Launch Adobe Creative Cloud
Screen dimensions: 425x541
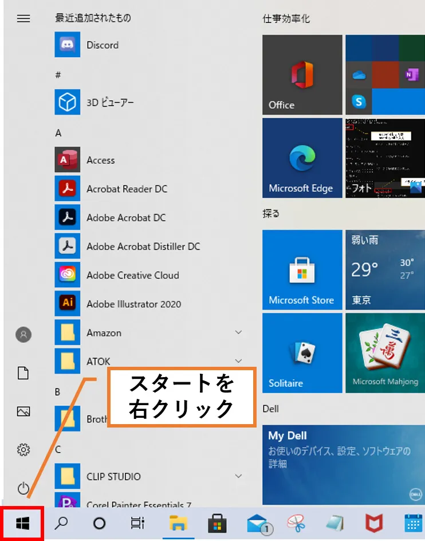148,275
